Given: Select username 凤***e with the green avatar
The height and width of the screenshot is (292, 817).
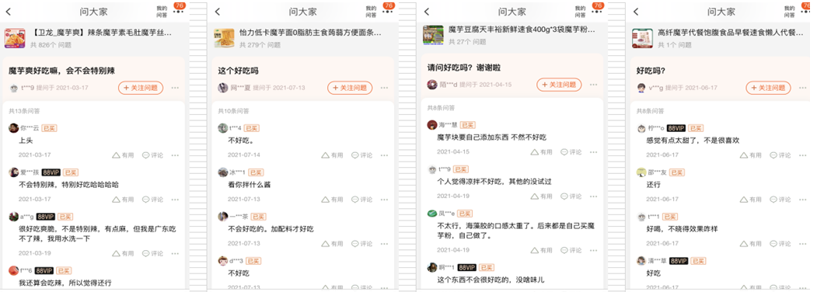Looking at the screenshot, I should coord(446,214).
